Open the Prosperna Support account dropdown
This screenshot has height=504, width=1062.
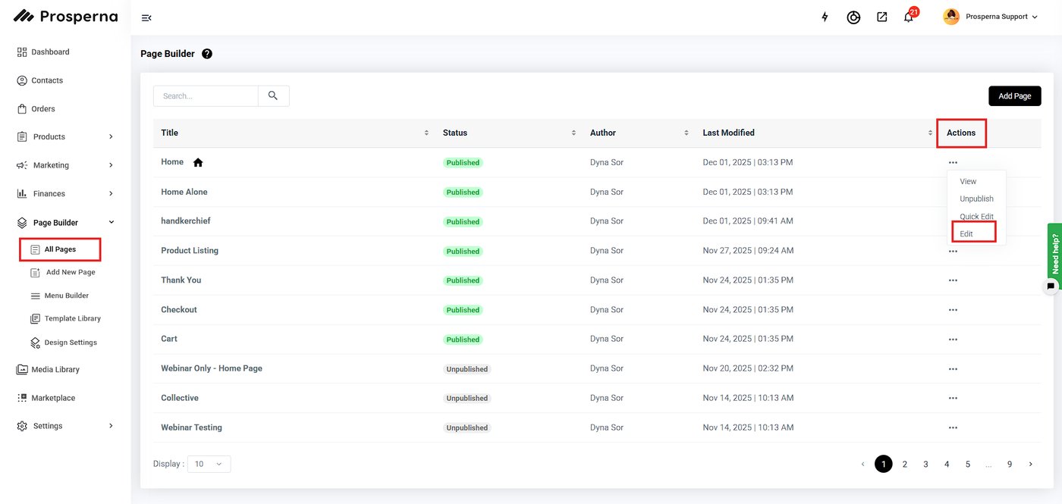tap(991, 17)
